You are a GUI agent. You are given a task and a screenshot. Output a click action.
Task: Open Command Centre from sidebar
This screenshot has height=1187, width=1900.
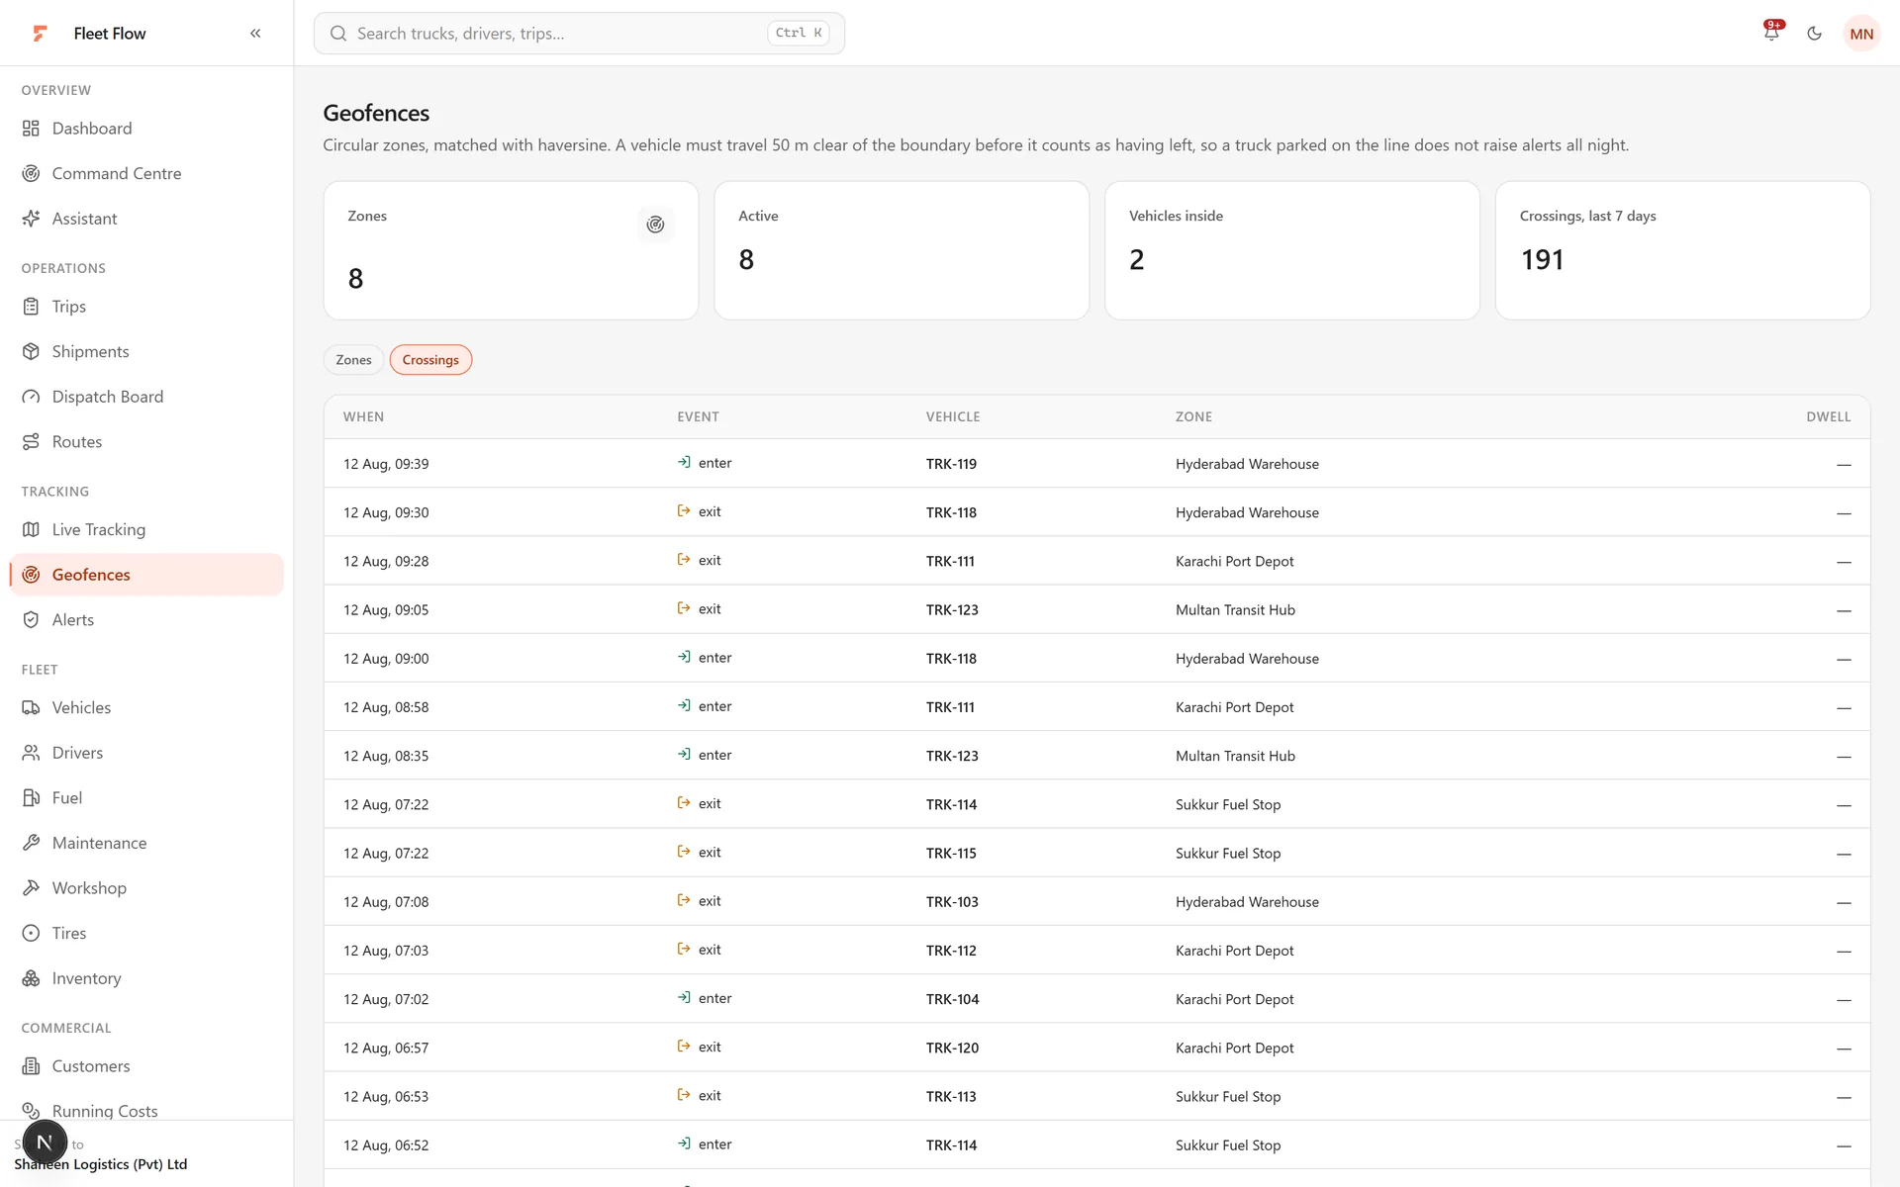(117, 174)
